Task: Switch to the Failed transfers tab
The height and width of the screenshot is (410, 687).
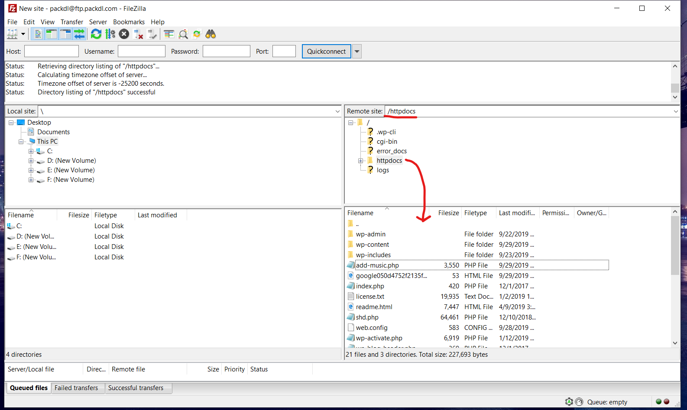Action: 76,388
